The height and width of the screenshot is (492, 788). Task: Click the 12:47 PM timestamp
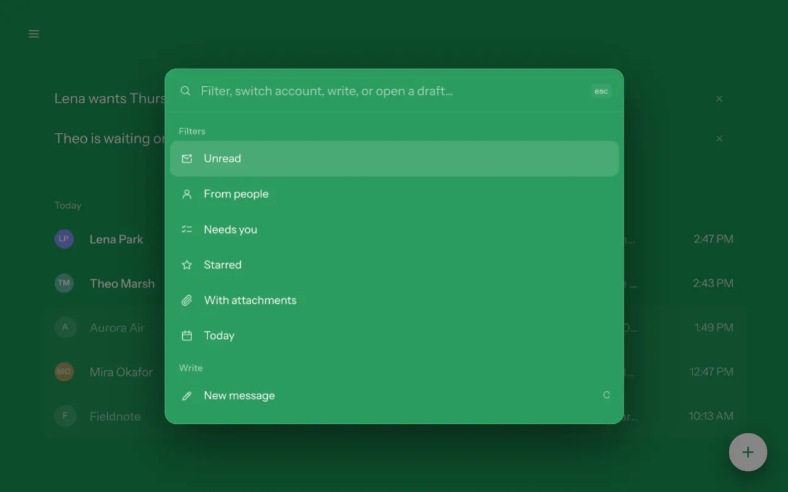711,372
